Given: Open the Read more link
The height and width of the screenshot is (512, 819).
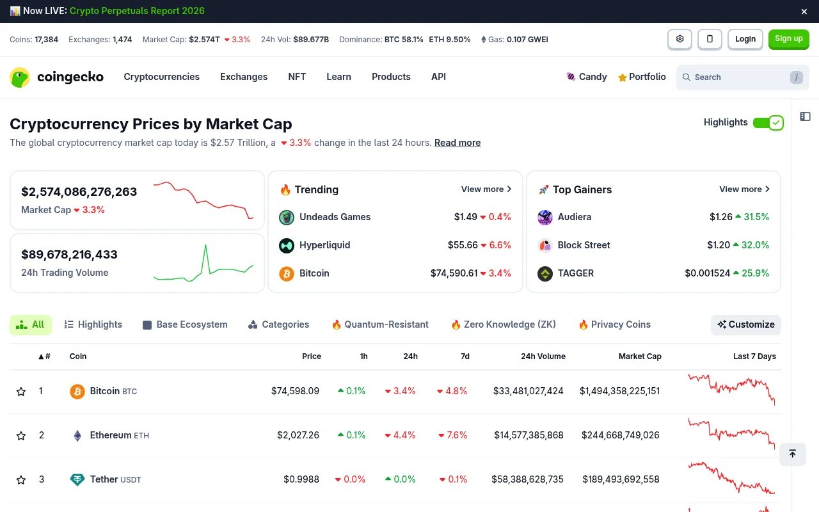Looking at the screenshot, I should (x=457, y=143).
